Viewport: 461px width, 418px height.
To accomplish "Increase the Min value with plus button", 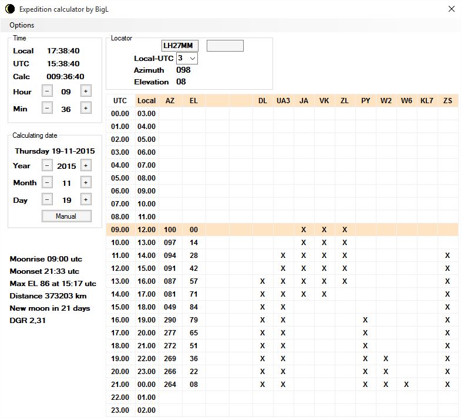I will [x=85, y=108].
